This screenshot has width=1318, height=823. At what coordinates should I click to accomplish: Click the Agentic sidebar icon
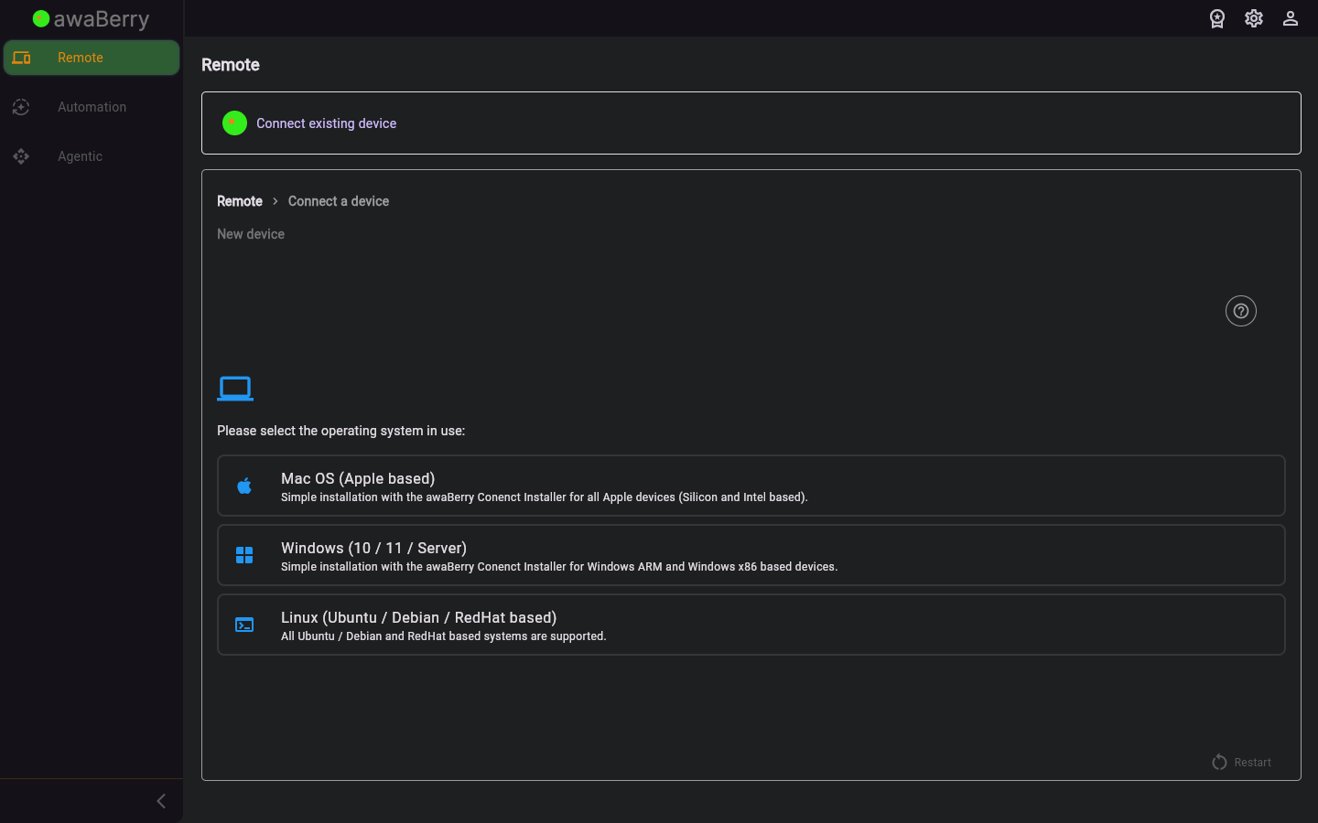21,156
